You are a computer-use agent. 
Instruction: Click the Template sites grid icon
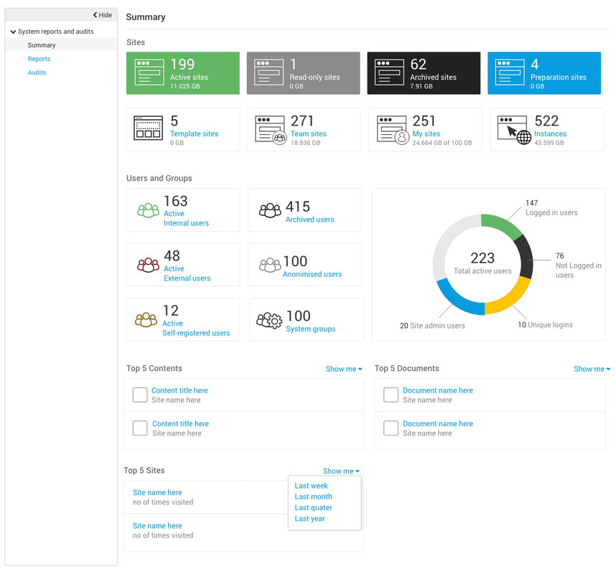point(149,129)
